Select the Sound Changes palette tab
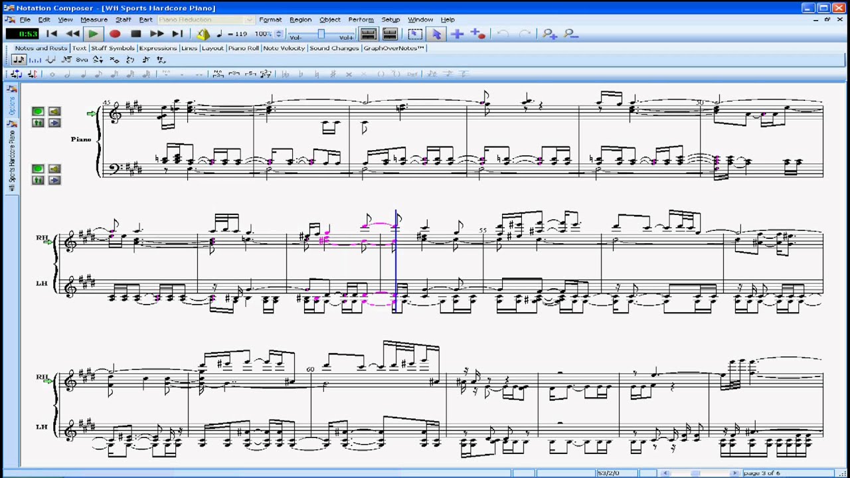 coord(334,48)
